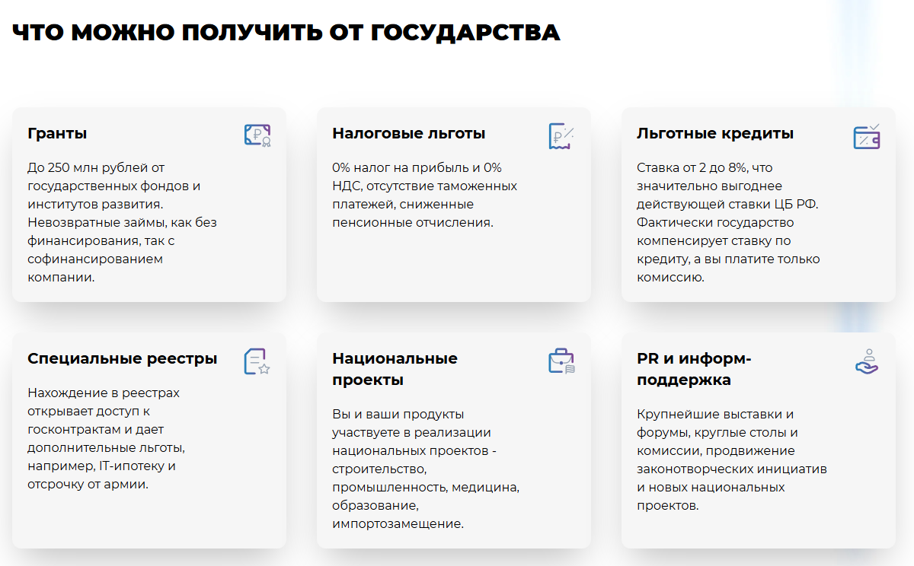Open the Гранты card
This screenshot has height=566, width=914.
click(149, 204)
